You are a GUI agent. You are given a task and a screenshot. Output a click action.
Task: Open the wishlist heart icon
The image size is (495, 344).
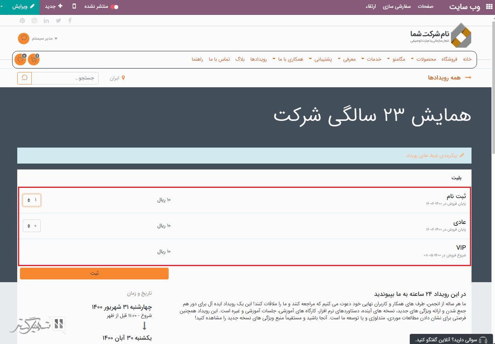coord(21,59)
